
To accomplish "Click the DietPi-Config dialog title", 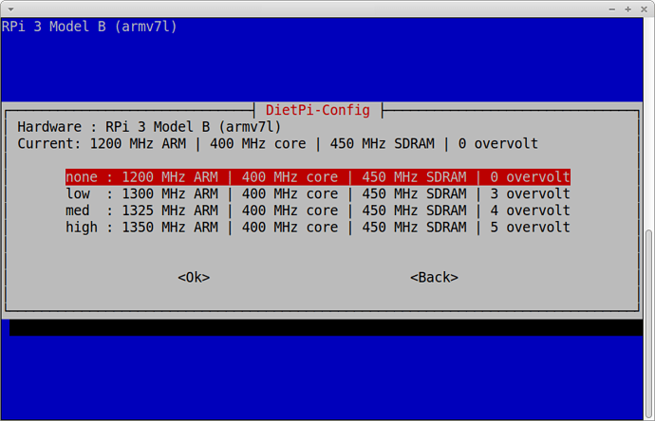I will click(x=318, y=110).
